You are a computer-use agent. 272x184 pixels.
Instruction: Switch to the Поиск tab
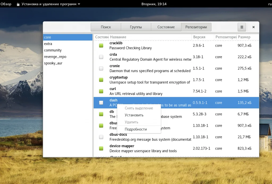106,27
